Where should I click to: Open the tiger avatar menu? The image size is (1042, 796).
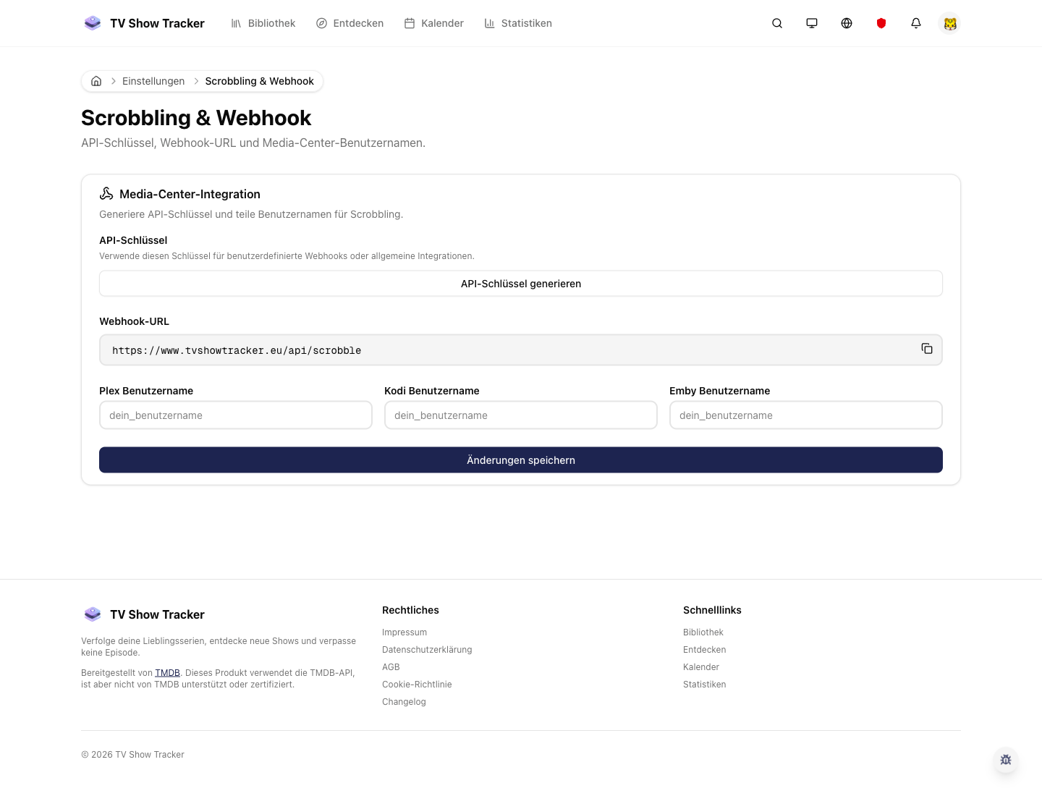pyautogui.click(x=950, y=23)
